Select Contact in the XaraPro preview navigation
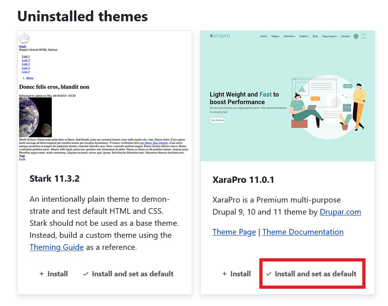Screen dimensions: 388x306 (x=345, y=36)
